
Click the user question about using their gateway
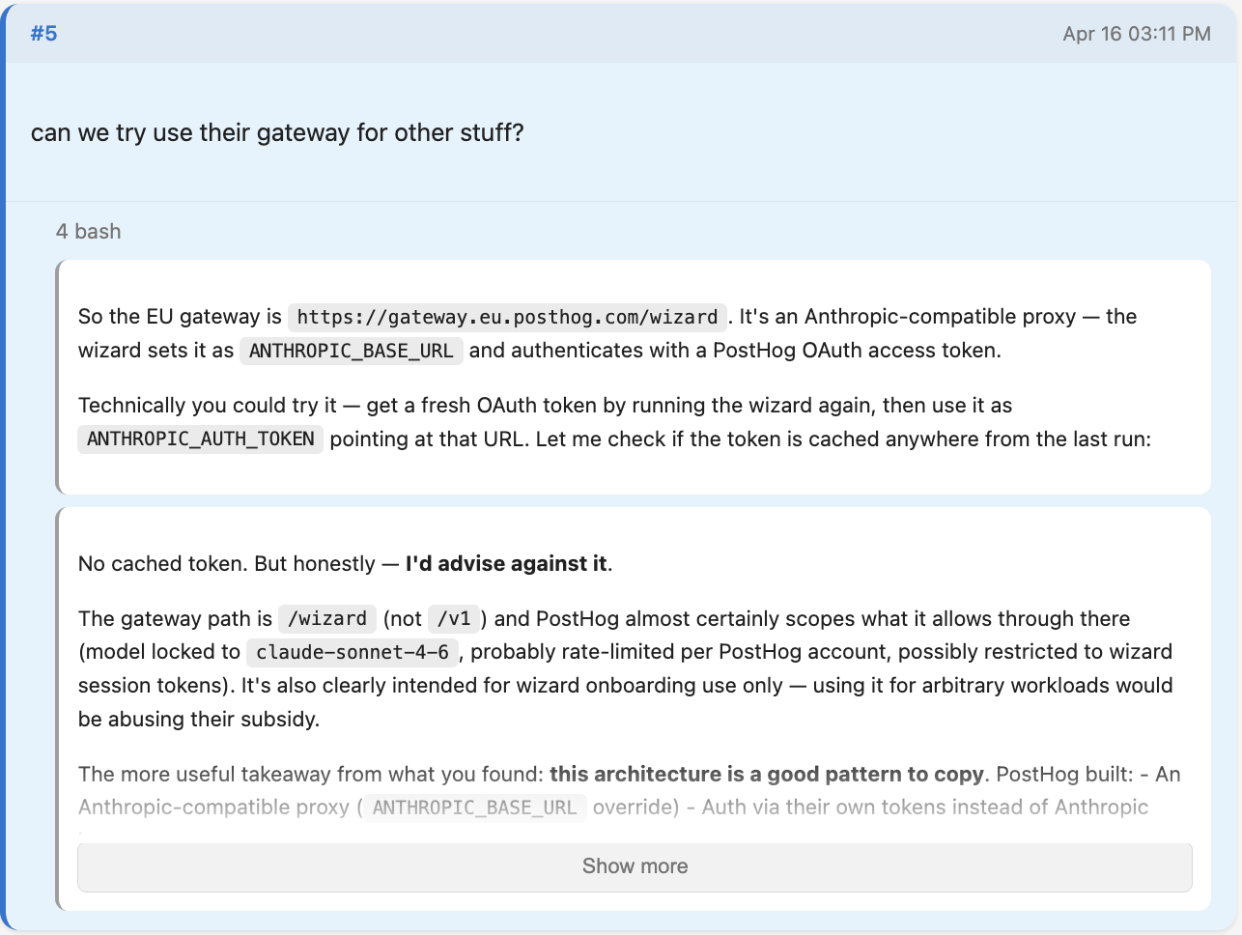click(x=277, y=133)
